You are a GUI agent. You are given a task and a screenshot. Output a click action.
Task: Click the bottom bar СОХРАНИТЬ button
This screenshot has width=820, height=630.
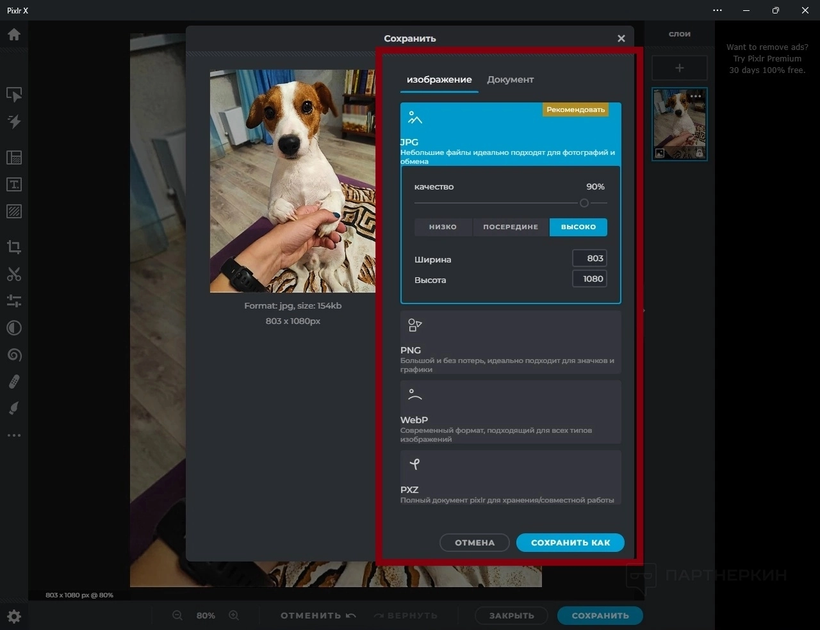click(600, 615)
